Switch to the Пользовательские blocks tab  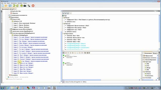coord(155,53)
